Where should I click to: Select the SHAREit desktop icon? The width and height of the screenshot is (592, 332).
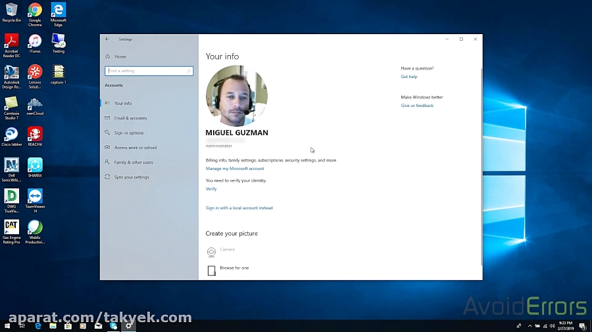(x=35, y=168)
